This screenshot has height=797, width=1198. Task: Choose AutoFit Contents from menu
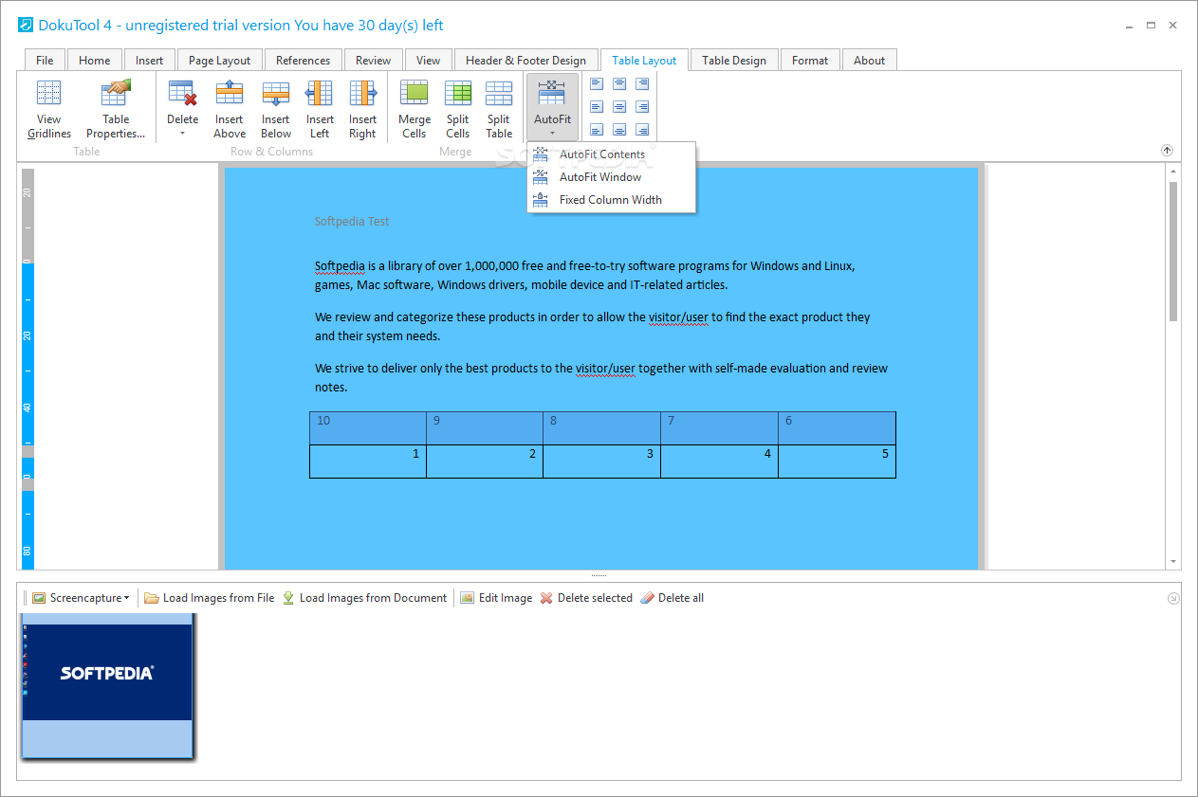(612, 154)
